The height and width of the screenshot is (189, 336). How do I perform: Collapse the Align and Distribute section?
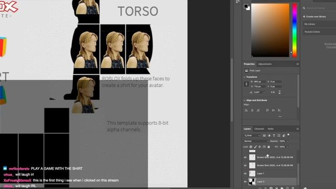[245, 100]
